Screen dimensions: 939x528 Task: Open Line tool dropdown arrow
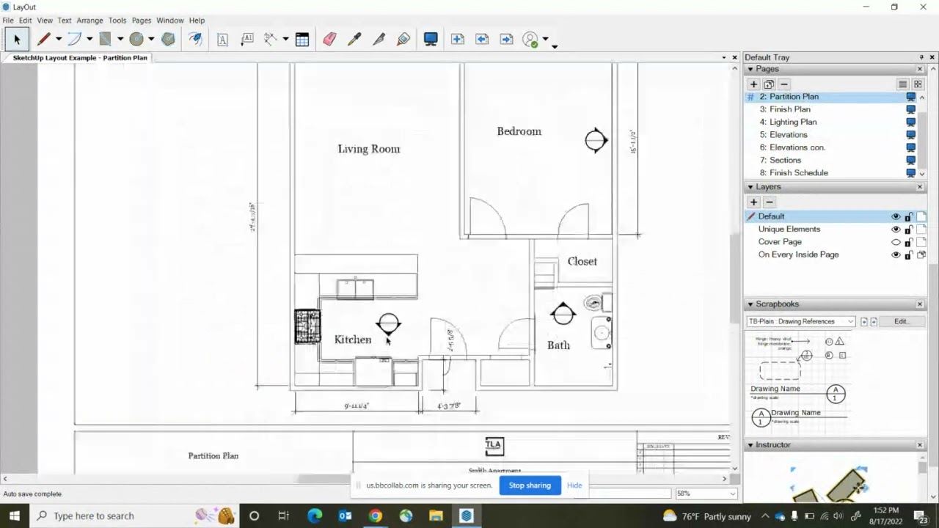coord(59,40)
